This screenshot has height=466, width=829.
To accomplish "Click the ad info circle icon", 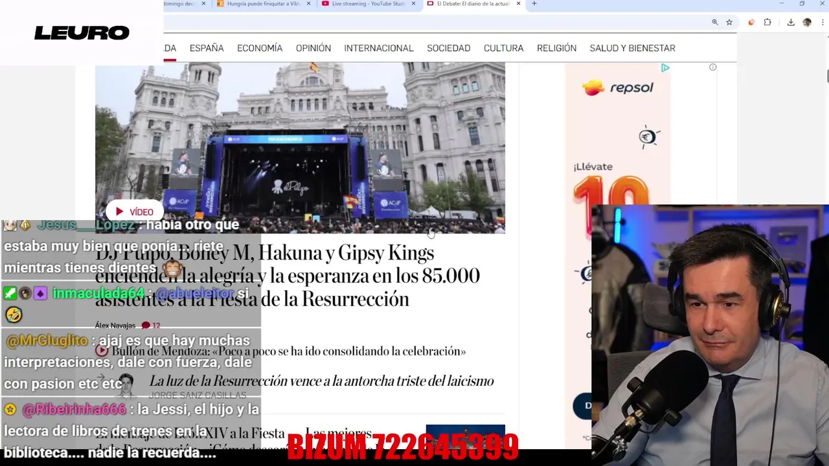I will 712,67.
